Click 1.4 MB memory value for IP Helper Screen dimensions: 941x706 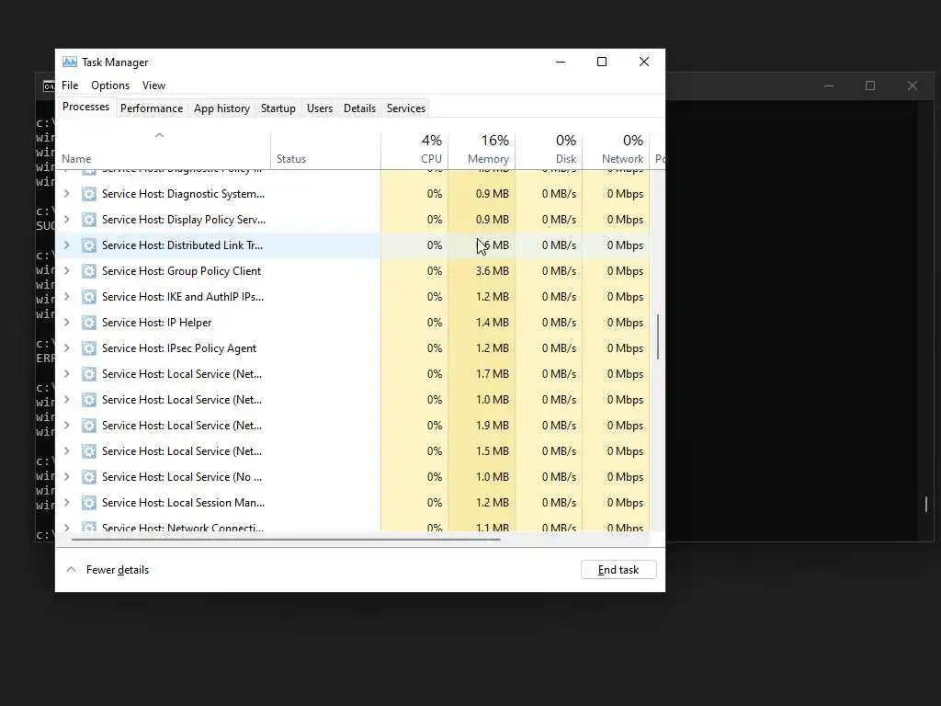tap(493, 323)
